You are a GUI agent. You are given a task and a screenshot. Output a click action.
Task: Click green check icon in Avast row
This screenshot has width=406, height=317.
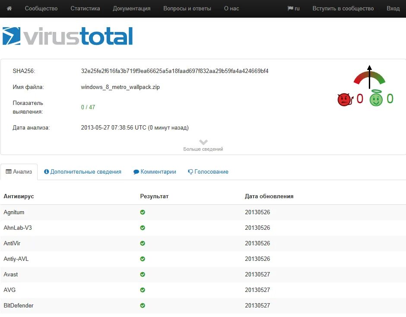(x=143, y=275)
